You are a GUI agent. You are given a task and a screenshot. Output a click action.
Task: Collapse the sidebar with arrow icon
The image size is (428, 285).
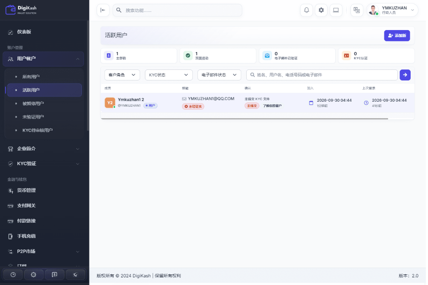point(103,10)
